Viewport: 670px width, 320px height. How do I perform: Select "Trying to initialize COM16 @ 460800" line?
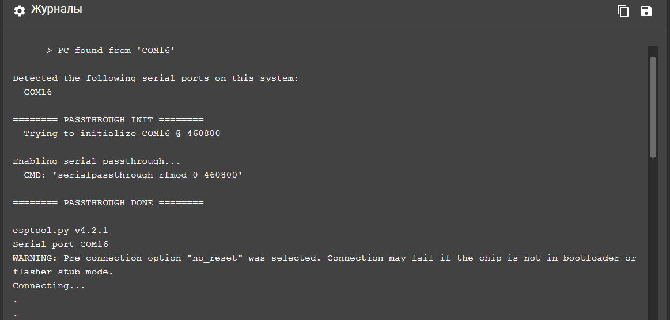click(122, 133)
